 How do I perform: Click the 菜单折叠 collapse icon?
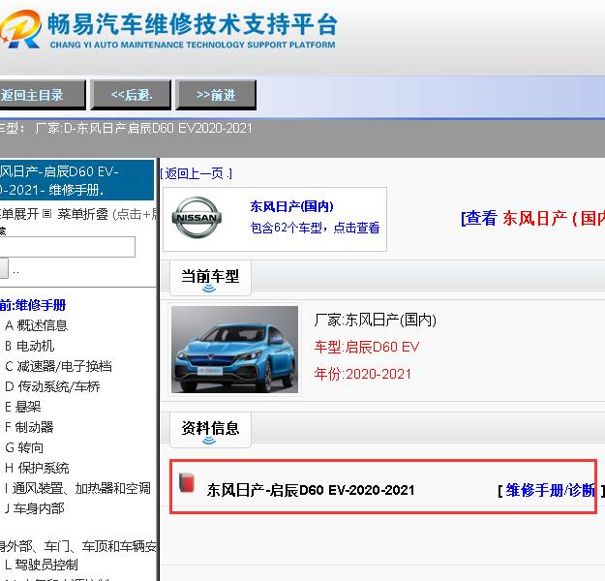point(46,213)
